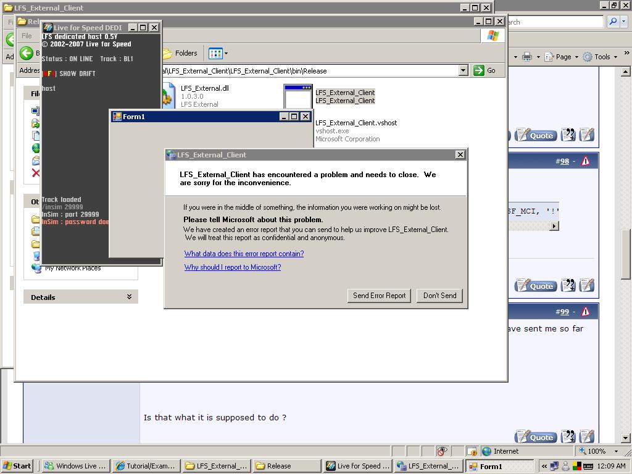The width and height of the screenshot is (632, 474).
Task: Switch to Tutorial/Exam... taskbar item
Action: coord(146,466)
